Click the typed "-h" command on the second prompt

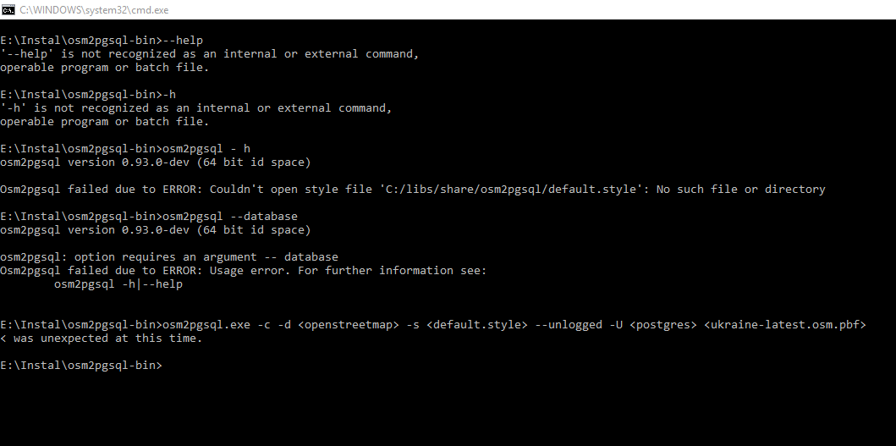[169, 95]
